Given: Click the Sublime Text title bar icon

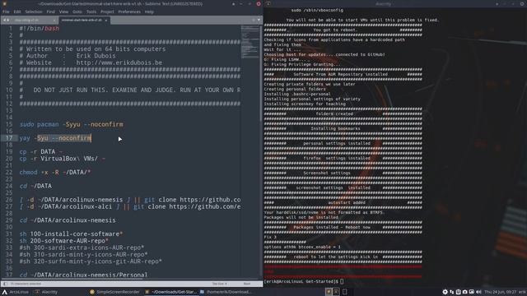Looking at the screenshot, I should [x=5, y=3].
